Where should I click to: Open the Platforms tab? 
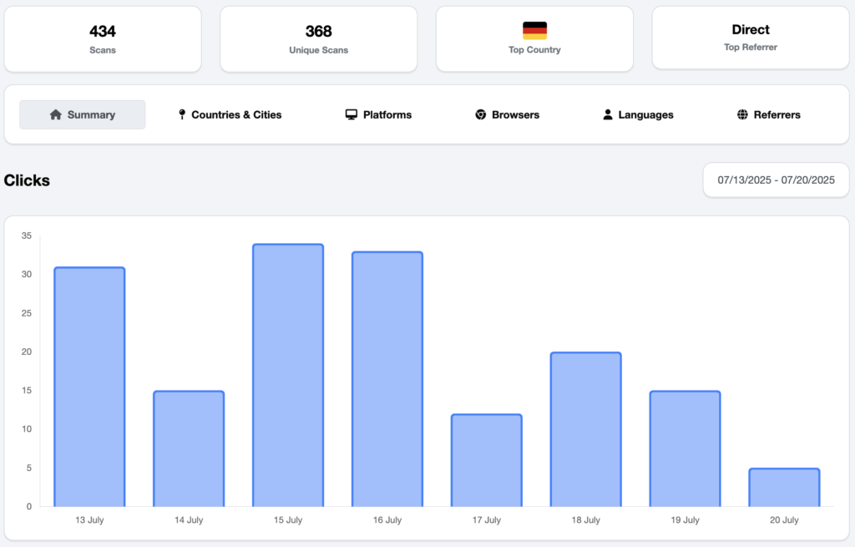coord(378,114)
